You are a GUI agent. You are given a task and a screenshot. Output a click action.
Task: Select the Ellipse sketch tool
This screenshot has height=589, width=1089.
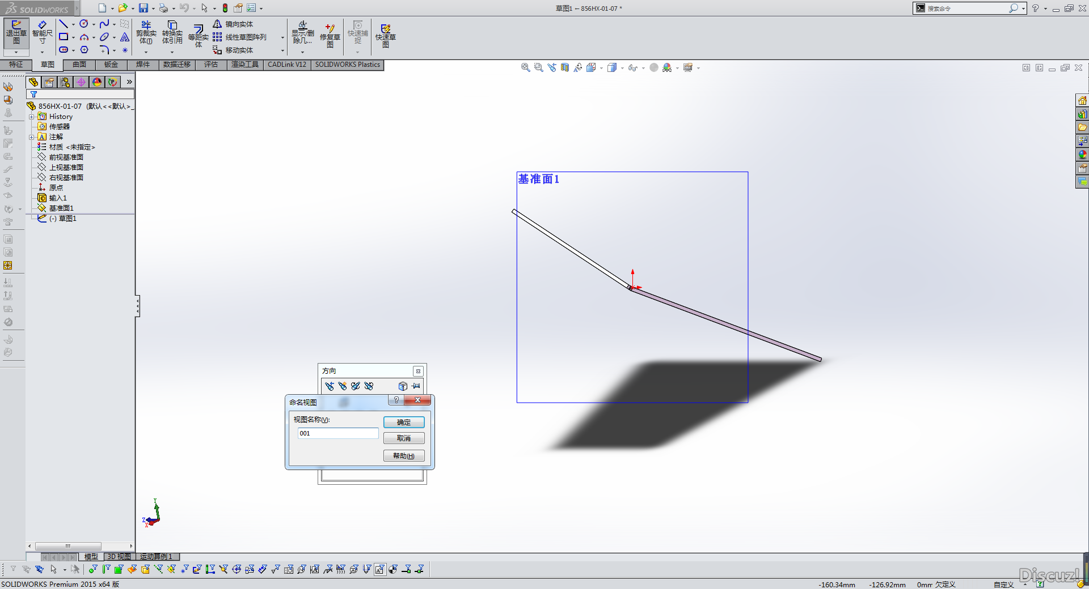[104, 37]
